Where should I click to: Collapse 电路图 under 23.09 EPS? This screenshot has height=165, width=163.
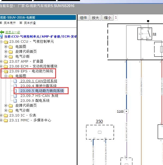click(6, 76)
